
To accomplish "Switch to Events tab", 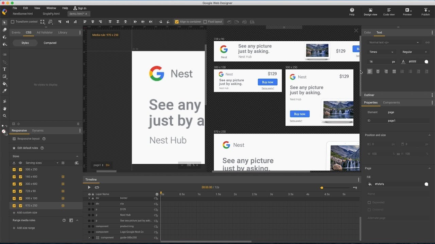I will tap(16, 33).
